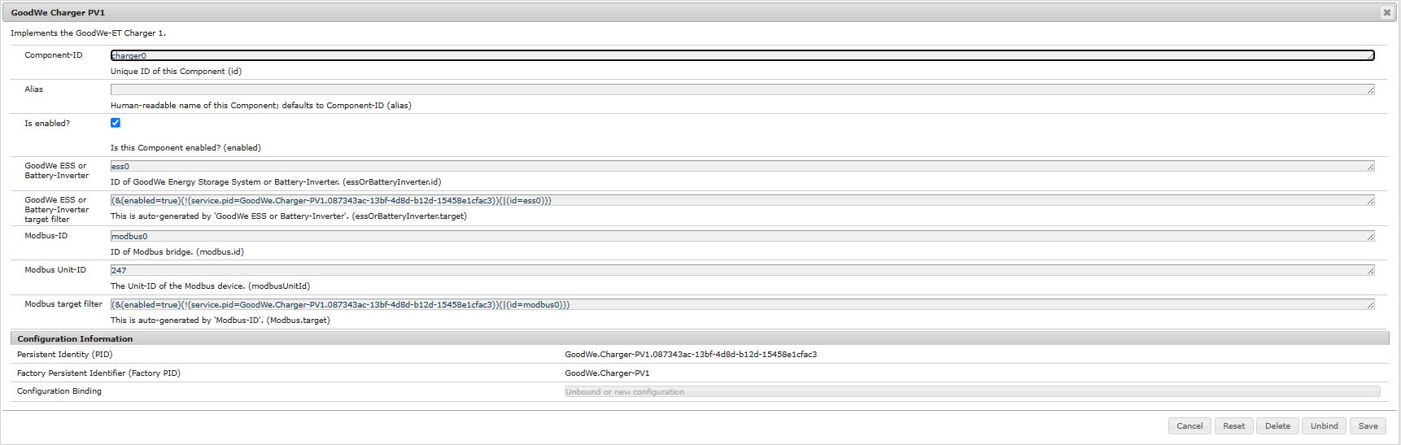
Task: Edit the GoodWe ESS field containing ess0
Action: (743, 166)
